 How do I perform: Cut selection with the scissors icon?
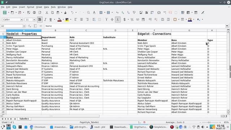[47, 13]
